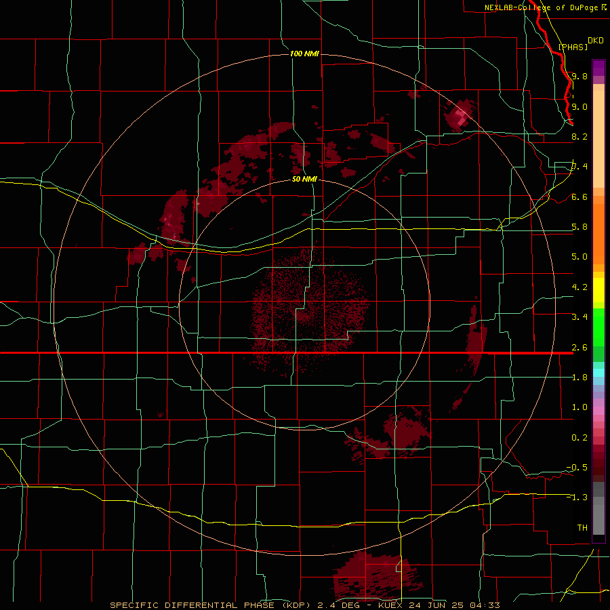Screen dimensions: 610x610
Task: Click the NEXLAB-College of DuPage credit text
Action: point(542,7)
